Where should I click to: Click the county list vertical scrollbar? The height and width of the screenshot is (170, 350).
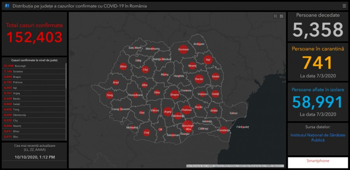[x=66, y=76]
